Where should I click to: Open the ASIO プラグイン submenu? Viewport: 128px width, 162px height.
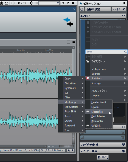click(106, 91)
